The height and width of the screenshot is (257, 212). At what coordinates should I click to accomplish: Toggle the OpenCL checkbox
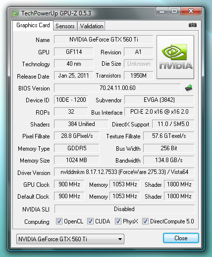(59, 221)
